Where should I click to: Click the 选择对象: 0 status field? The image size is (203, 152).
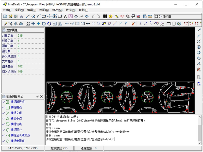[x=89, y=148]
